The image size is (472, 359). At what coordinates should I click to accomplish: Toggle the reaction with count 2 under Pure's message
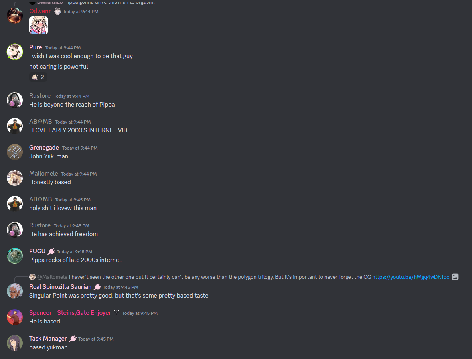38,77
